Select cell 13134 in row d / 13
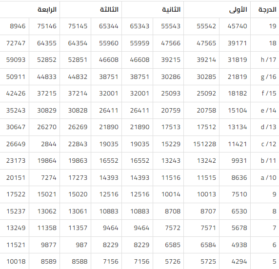279x269 pixels. (x=235, y=127)
